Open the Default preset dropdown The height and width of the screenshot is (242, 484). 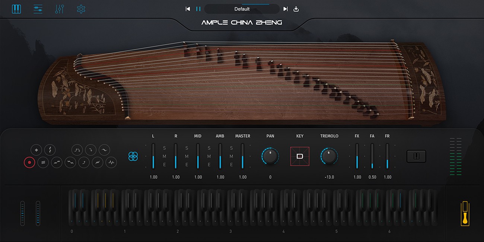[x=242, y=9]
